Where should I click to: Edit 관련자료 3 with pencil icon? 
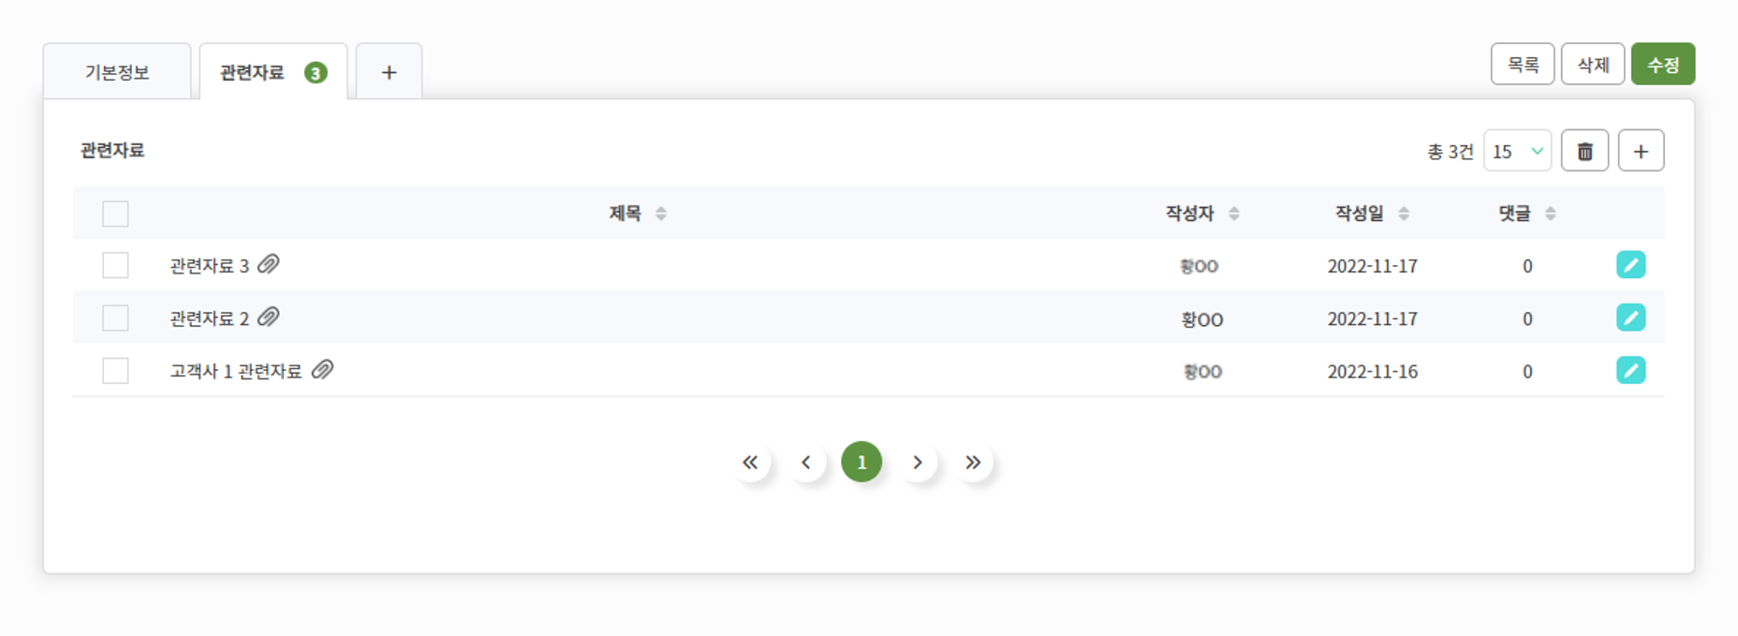pos(1630,265)
